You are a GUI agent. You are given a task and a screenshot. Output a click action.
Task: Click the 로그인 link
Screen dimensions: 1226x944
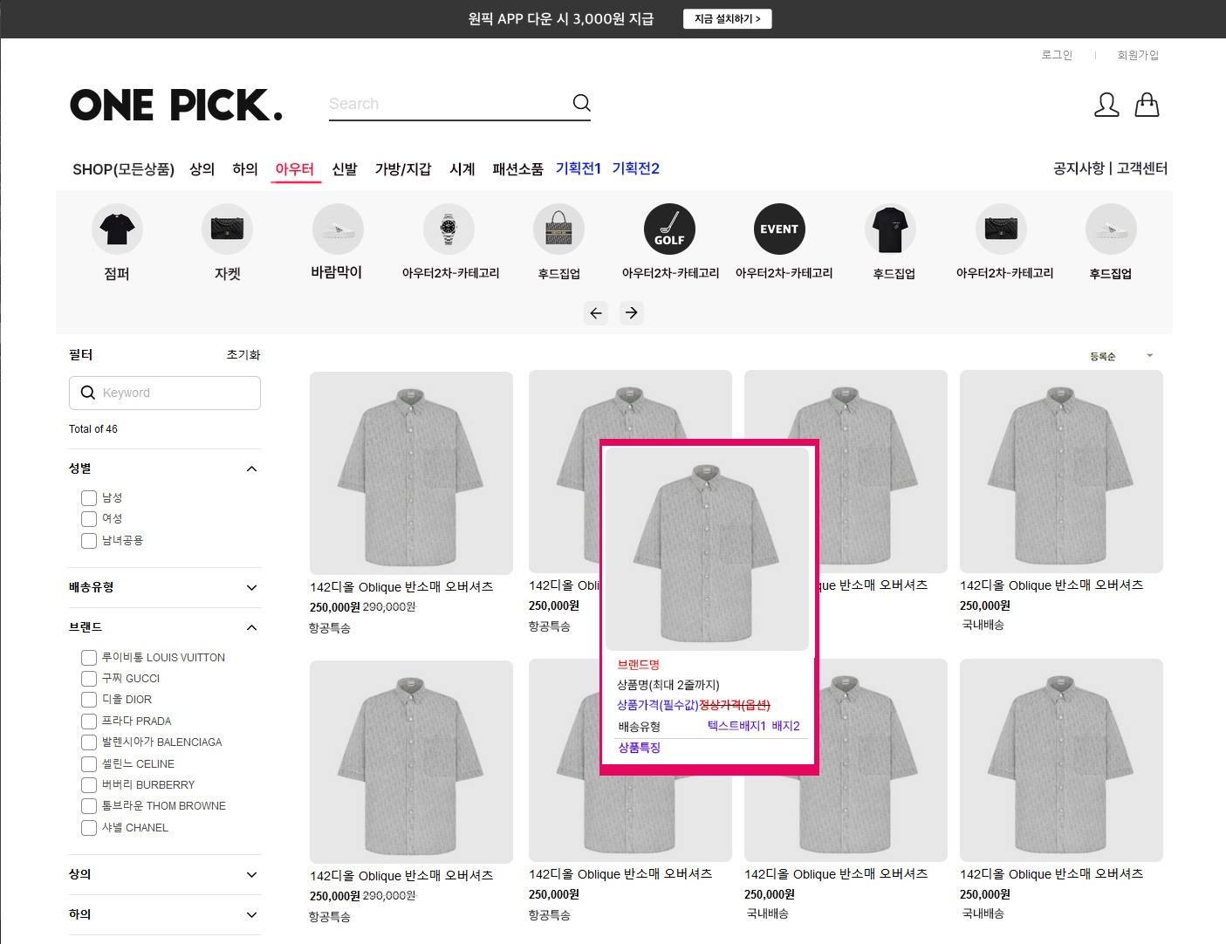[x=1057, y=55]
